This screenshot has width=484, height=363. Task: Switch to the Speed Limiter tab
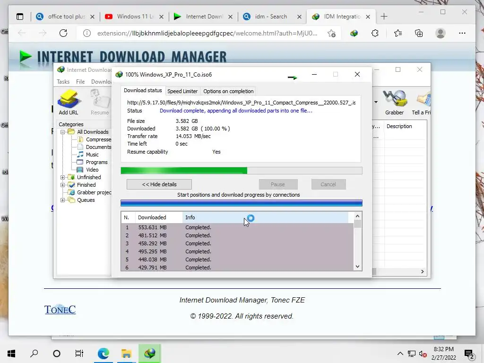[182, 91]
